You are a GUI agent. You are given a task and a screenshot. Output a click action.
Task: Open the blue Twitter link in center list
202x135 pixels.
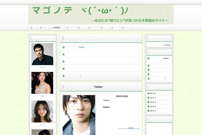click(81, 47)
